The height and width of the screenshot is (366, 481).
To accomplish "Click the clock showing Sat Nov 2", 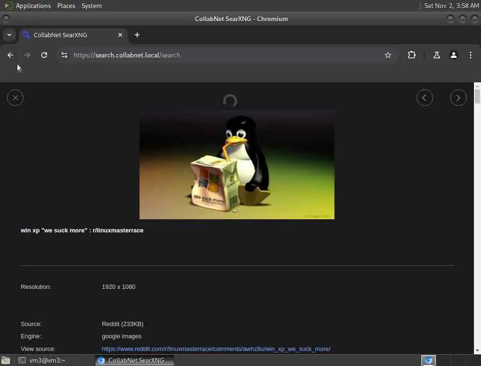I will click(x=451, y=6).
